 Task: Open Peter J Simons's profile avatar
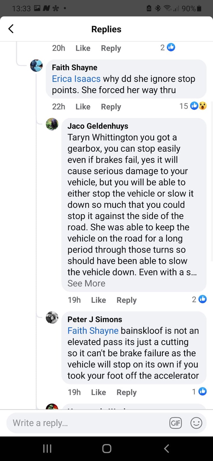pos(52,317)
